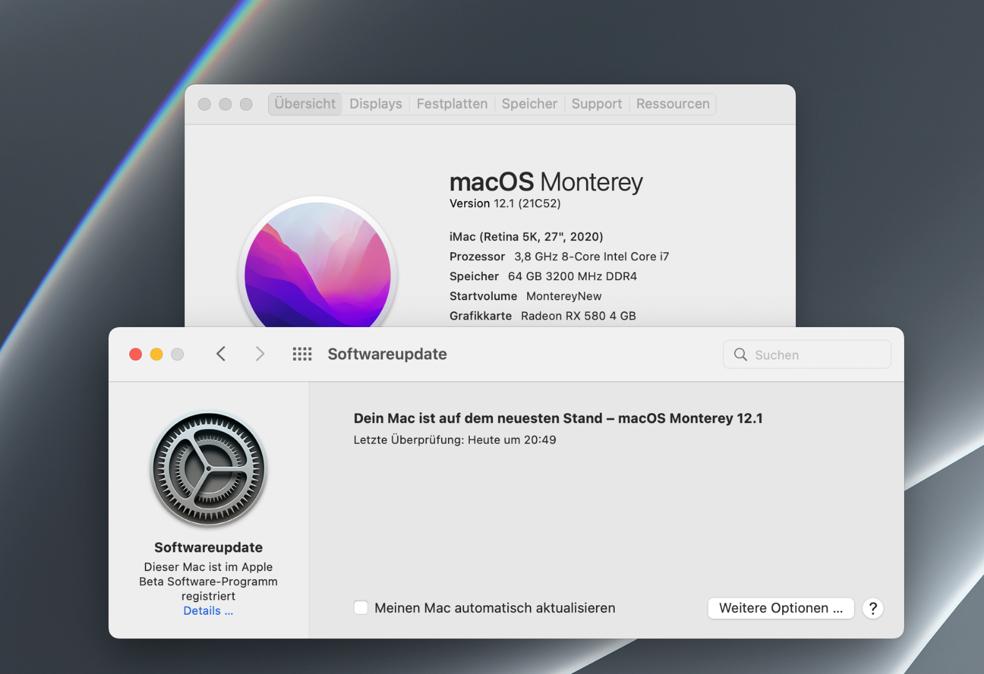The height and width of the screenshot is (674, 984).
Task: Select the Ressourcen tab
Action: [673, 104]
